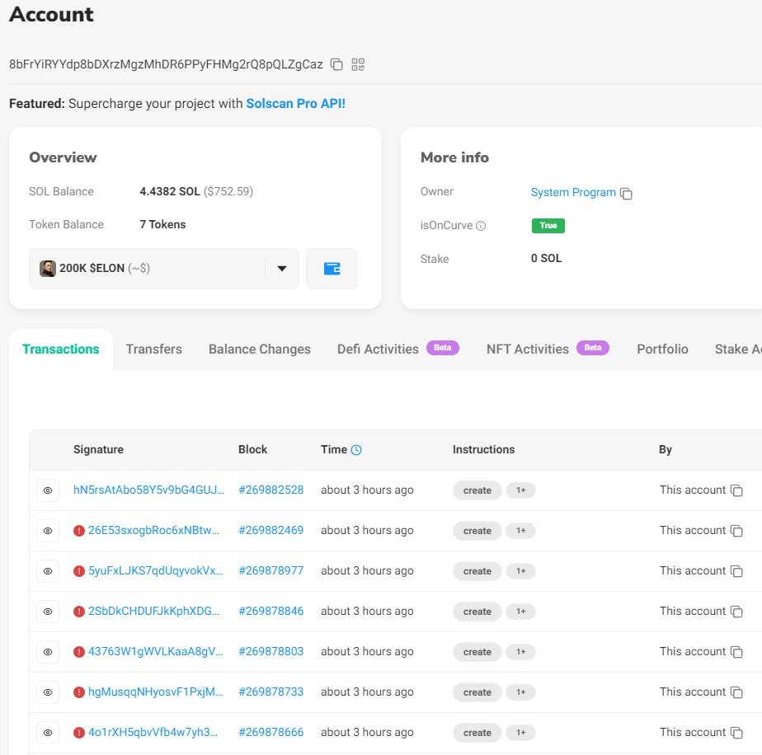Open the Defi Activities tab
The height and width of the screenshot is (755, 762).
(397, 349)
